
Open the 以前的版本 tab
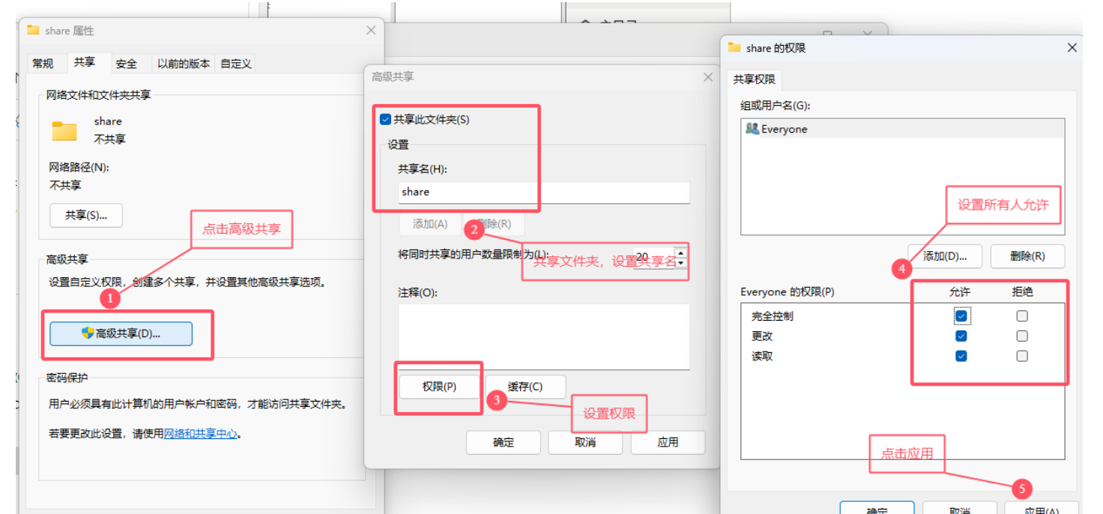[x=184, y=64]
